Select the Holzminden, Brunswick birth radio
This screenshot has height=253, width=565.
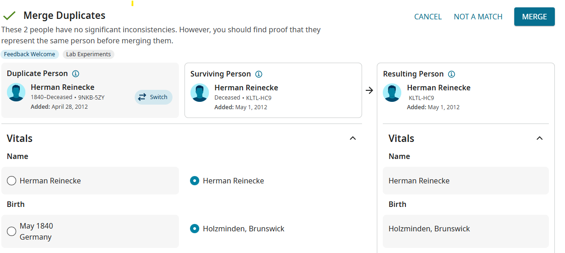[x=195, y=229]
